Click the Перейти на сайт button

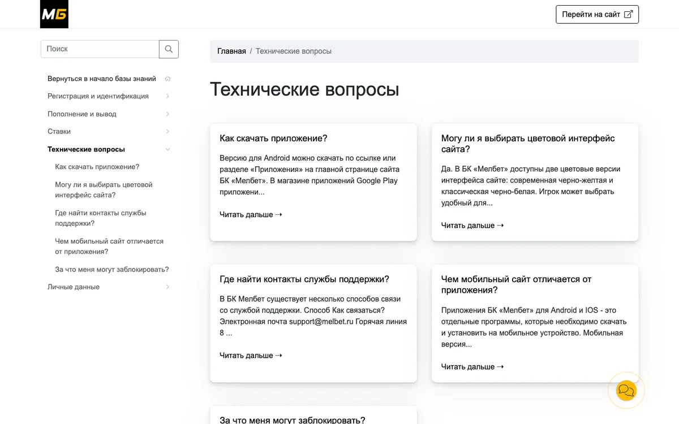click(x=597, y=14)
